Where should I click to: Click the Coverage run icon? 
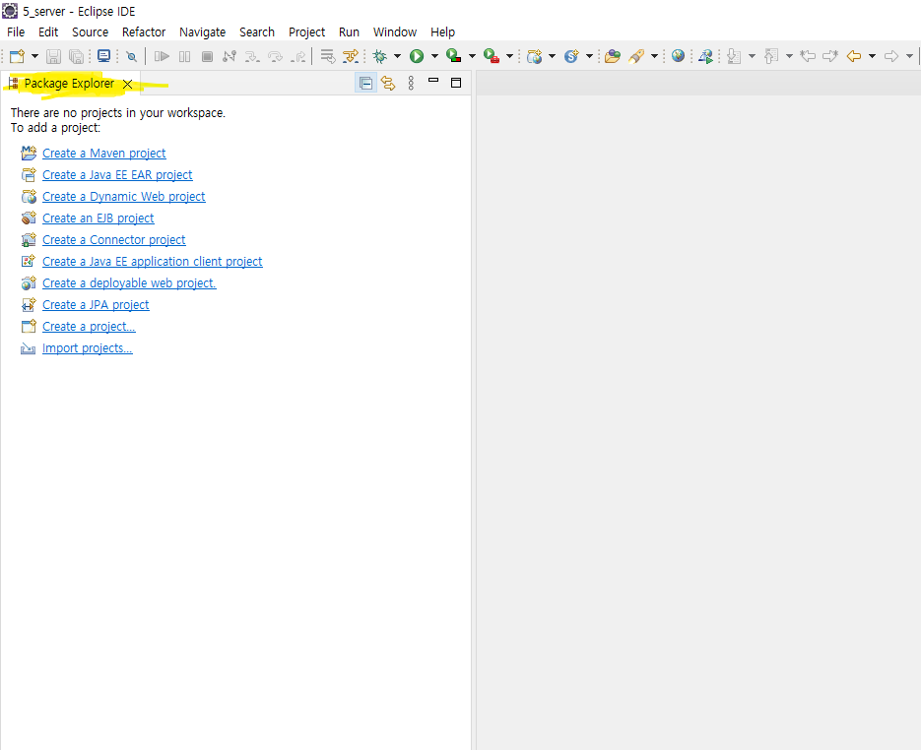(453, 56)
